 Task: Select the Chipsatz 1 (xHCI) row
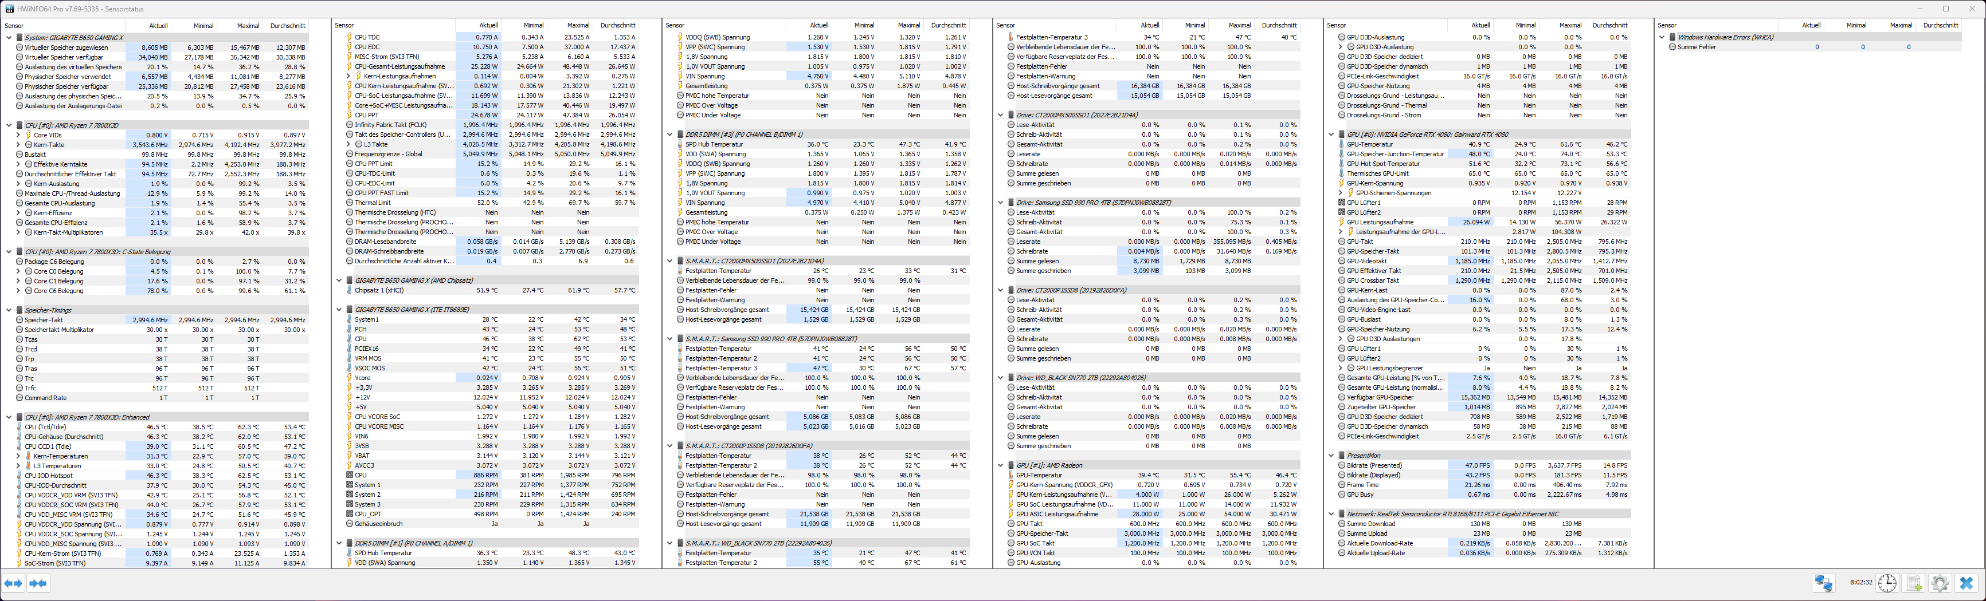(x=492, y=291)
